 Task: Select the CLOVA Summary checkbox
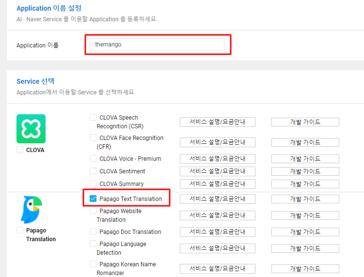pyautogui.click(x=93, y=184)
